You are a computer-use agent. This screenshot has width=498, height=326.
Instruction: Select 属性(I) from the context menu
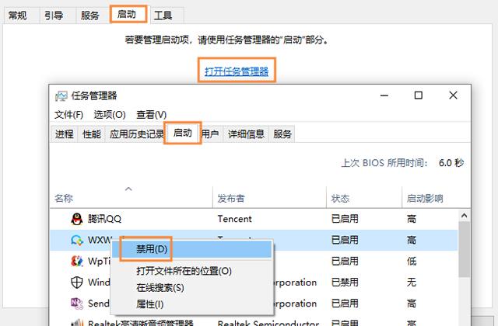click(x=192, y=304)
